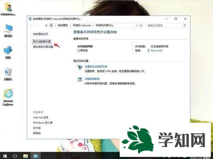Open the Ethernet0 connection link
Viewport: 213px width, 159px height.
point(156,50)
